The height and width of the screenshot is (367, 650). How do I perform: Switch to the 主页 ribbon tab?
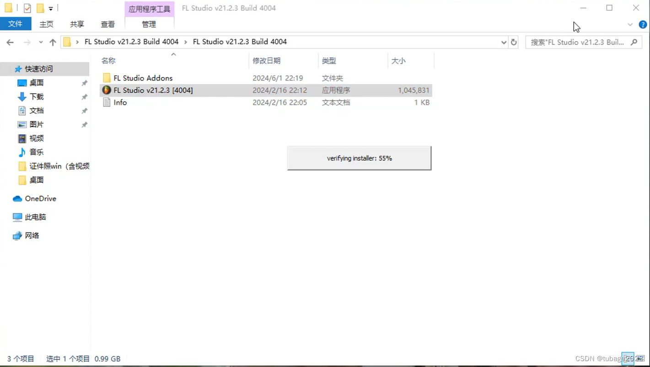pos(46,24)
